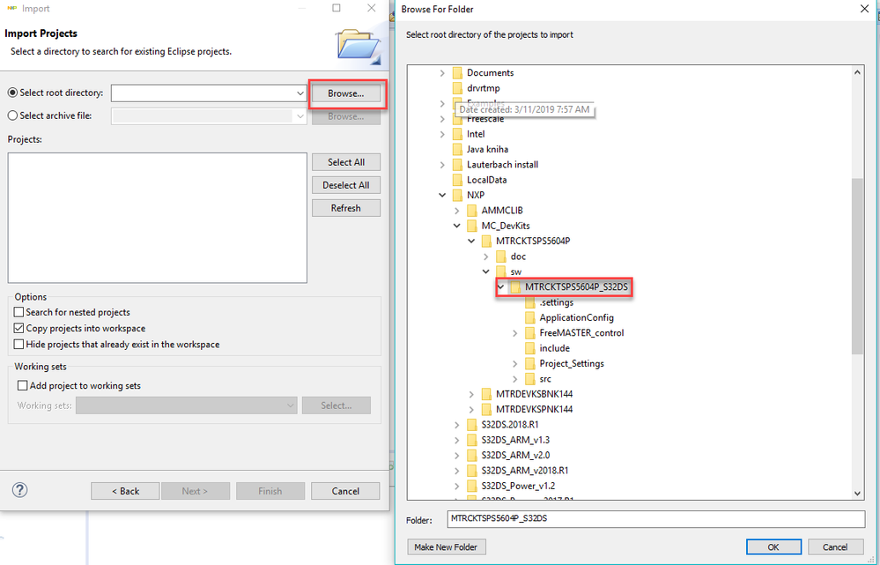Click the Lauterbach install folder icon
880x565 pixels.
457,165
